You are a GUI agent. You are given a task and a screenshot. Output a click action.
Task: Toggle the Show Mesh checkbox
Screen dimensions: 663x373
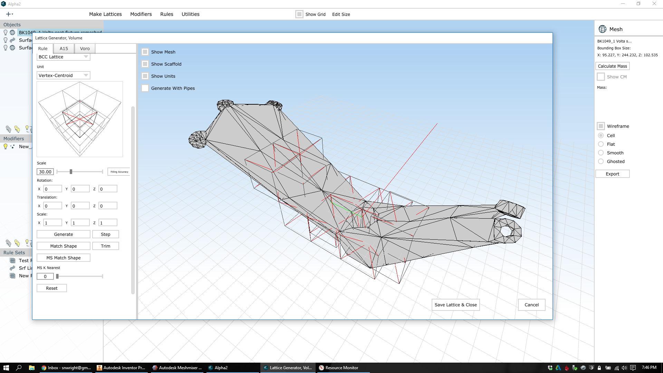point(145,52)
